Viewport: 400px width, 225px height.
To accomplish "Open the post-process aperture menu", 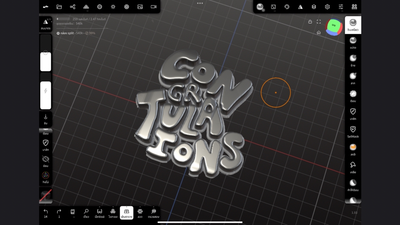I will 127,7.
